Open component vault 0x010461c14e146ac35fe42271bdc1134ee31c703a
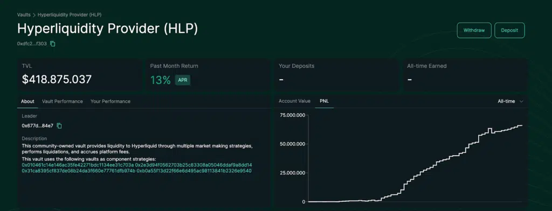The height and width of the screenshot is (211, 552). [78, 165]
